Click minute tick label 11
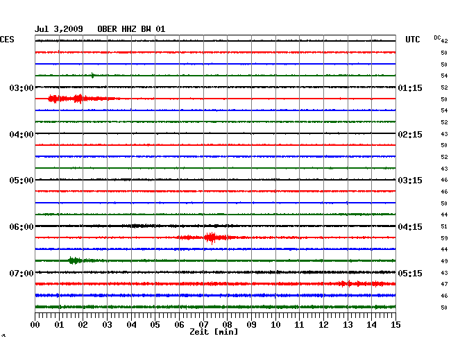 click(299, 324)
